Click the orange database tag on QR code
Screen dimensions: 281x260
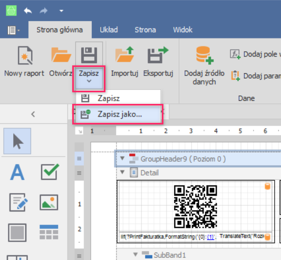pyautogui.click(x=267, y=186)
